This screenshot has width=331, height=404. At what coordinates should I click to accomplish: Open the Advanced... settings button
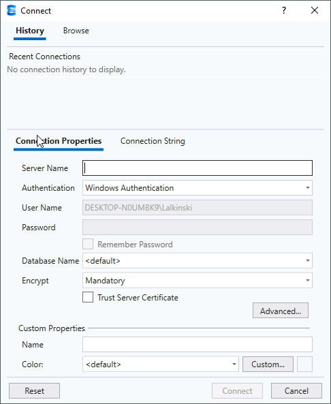[280, 311]
